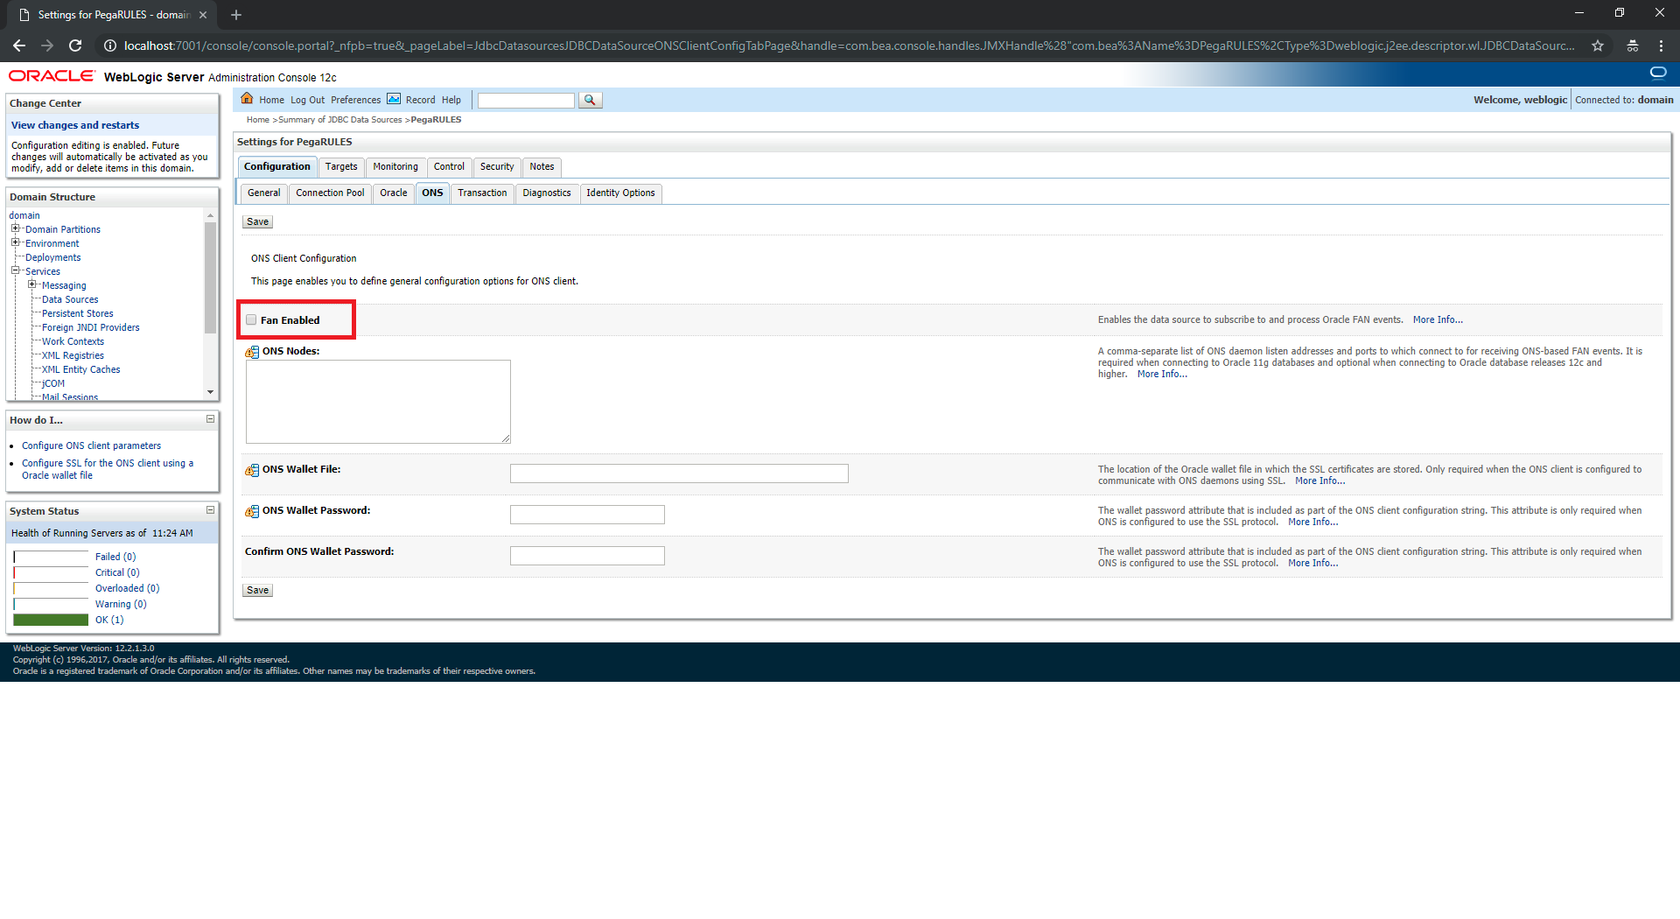The width and height of the screenshot is (1680, 919).
Task: Select the Connection Pool subtab
Action: (330, 193)
